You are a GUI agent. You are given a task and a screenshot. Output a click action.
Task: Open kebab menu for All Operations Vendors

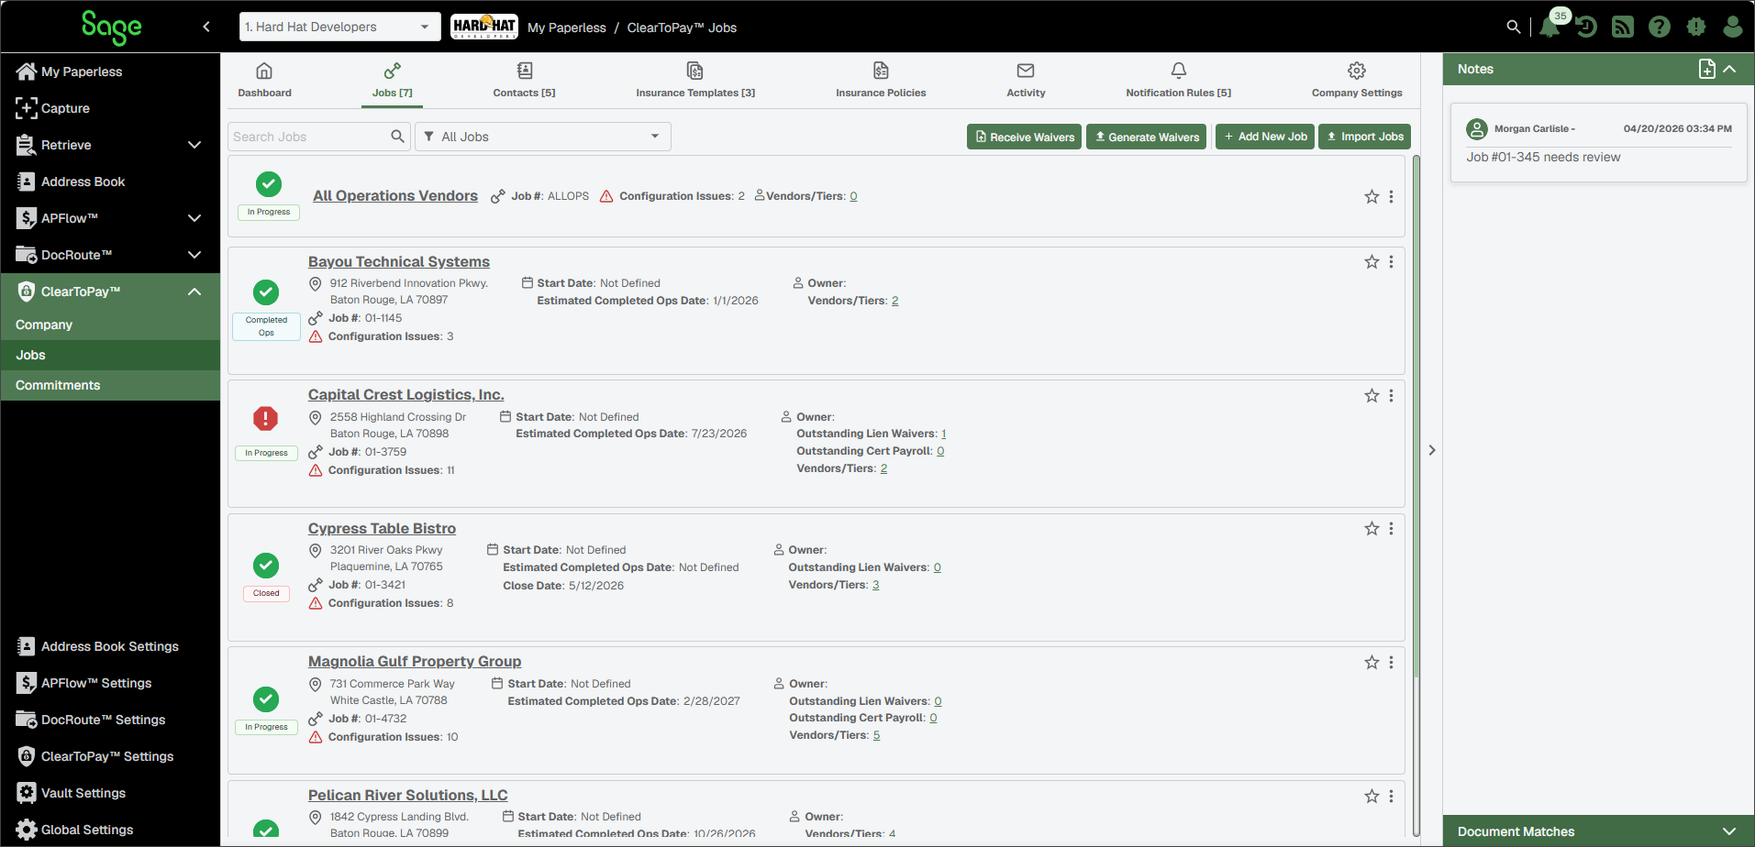(1392, 197)
